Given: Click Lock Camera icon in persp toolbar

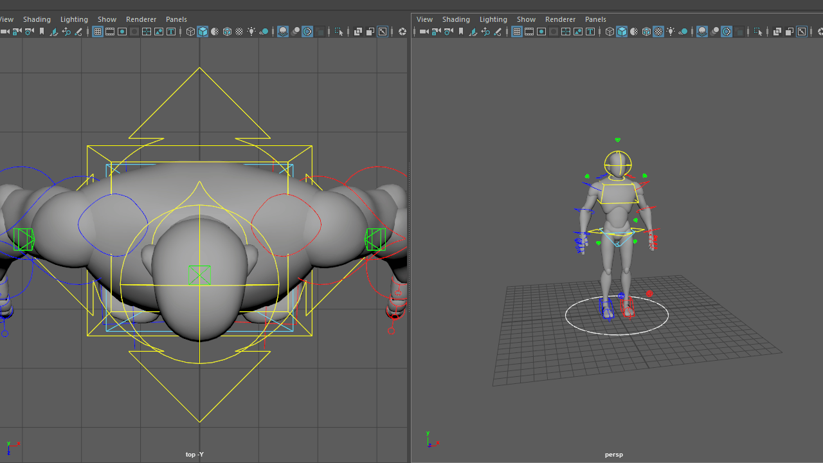Looking at the screenshot, I should (x=436, y=32).
